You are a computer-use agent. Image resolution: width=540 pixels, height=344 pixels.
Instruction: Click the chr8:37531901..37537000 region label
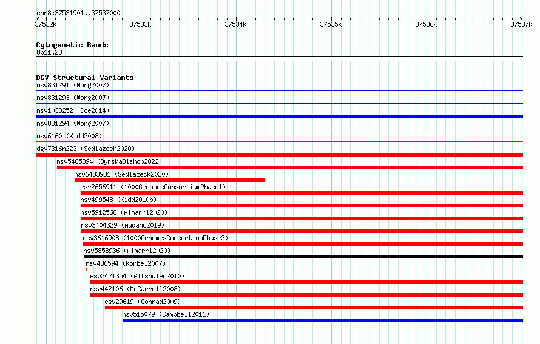coord(78,13)
